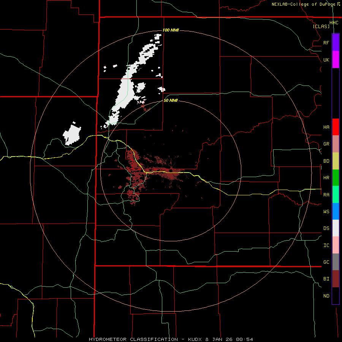The height and width of the screenshot is (342, 342).
Task: Select the BI brown legend swatch
Action: tap(336, 279)
